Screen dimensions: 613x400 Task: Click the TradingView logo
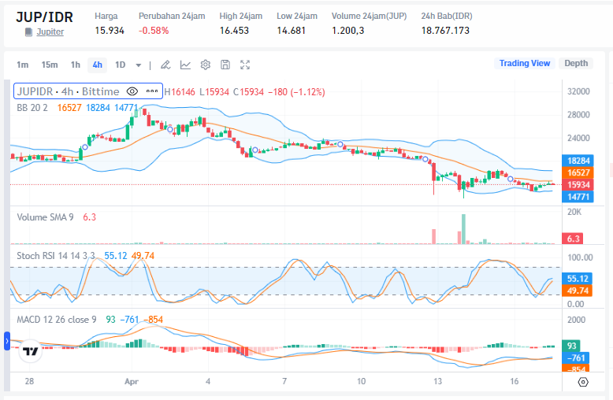pyautogui.click(x=31, y=351)
